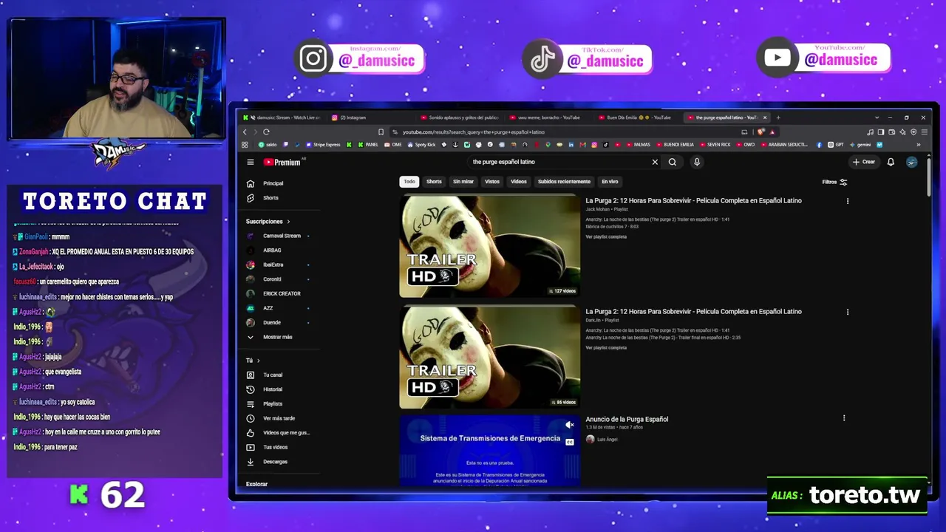
Task: Open the Sistema de Transmisiones de Emergencia thumbnail
Action: click(x=489, y=451)
